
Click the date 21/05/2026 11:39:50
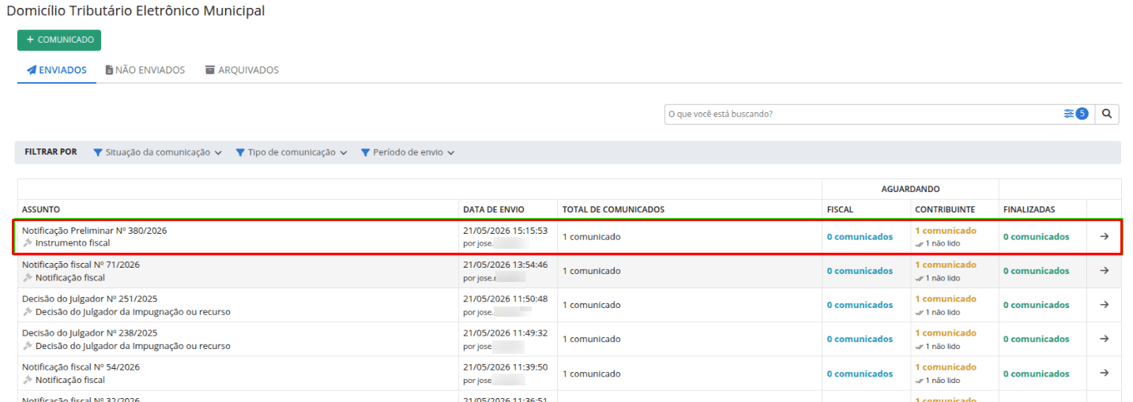pos(505,367)
